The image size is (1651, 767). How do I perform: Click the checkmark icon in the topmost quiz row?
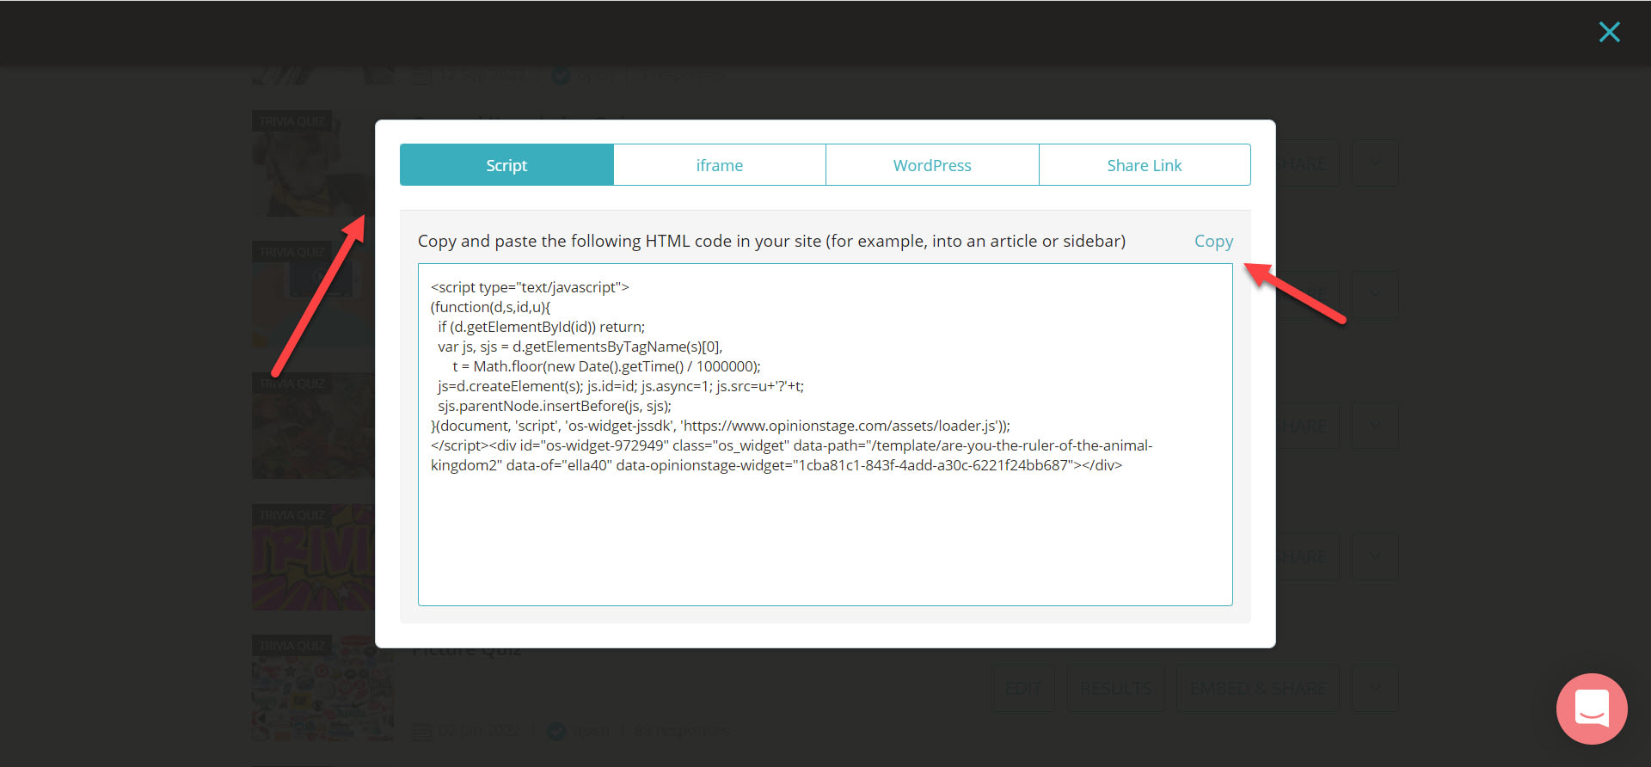[x=561, y=76]
